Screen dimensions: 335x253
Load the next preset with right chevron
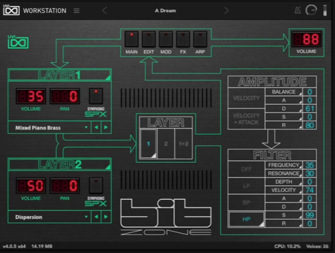226,10
